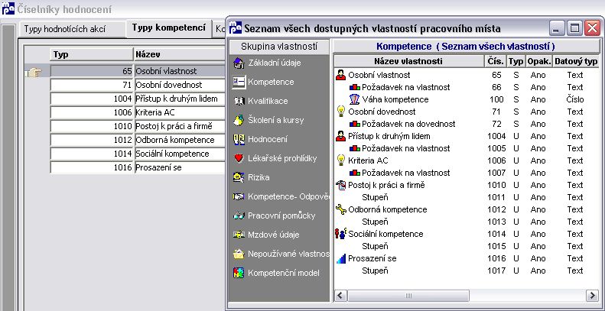Click blocks icon beside Požadavek na dovednost
This screenshot has height=311, width=605.
pyautogui.click(x=355, y=124)
